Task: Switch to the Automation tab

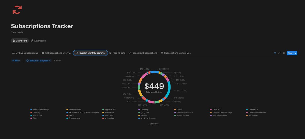Action: (x=38, y=41)
